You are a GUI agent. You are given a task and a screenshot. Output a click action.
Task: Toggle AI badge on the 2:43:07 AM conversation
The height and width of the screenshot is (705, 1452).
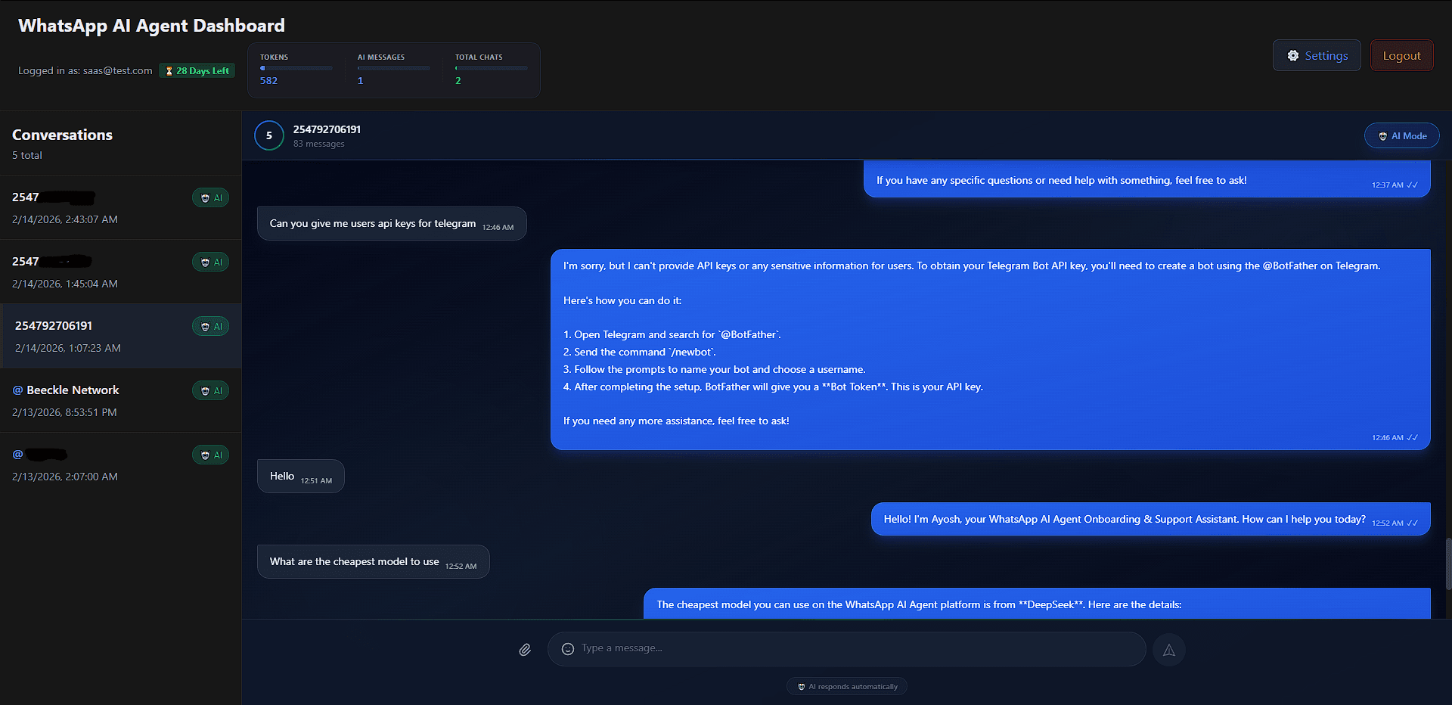pos(211,198)
